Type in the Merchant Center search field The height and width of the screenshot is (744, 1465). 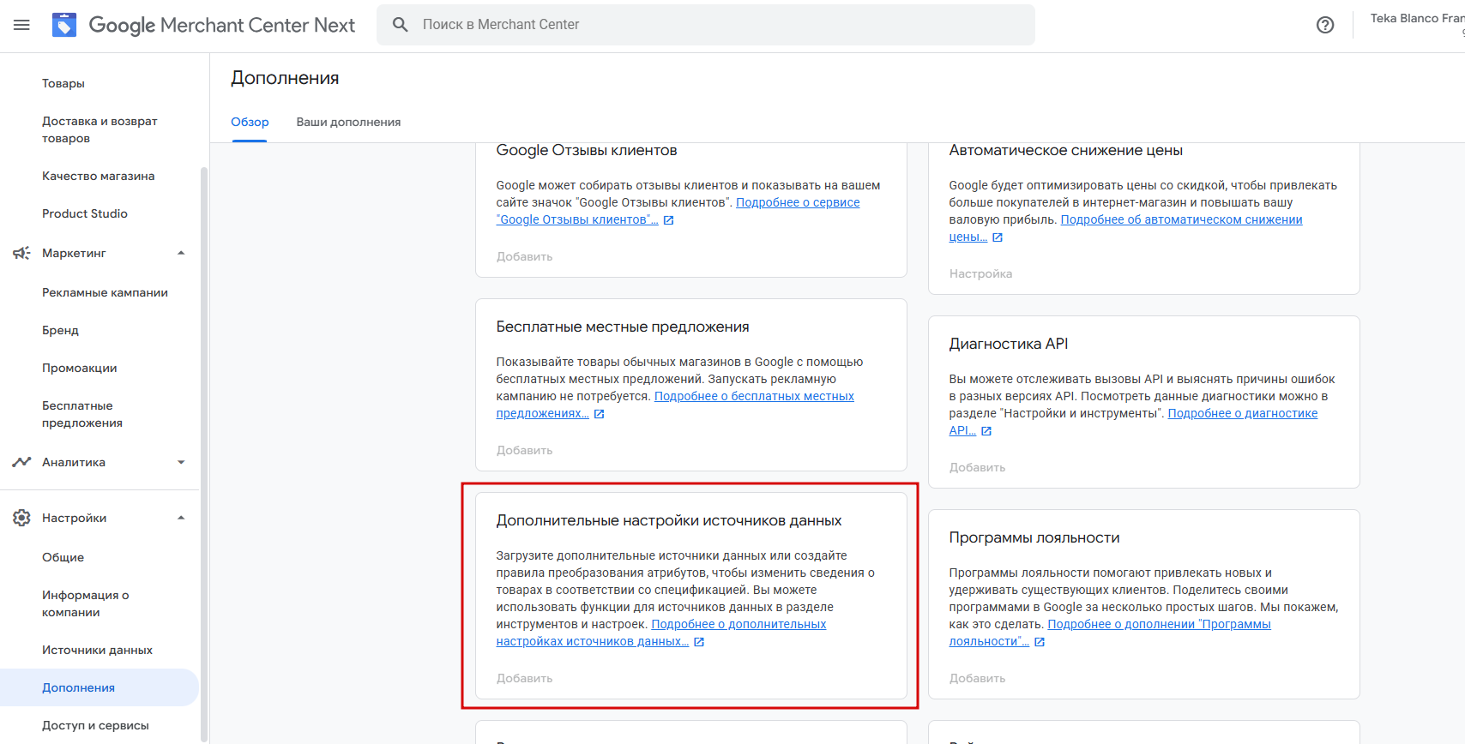click(x=720, y=25)
